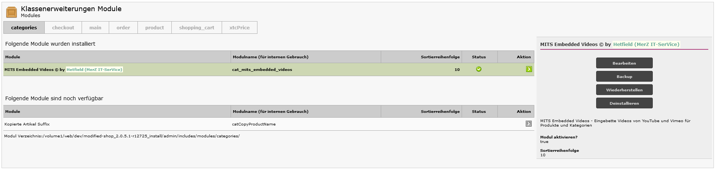This screenshot has height=170, width=715.
Task: Click the green arrow action icon for MITS Embedded Videos
Action: pyautogui.click(x=529, y=69)
